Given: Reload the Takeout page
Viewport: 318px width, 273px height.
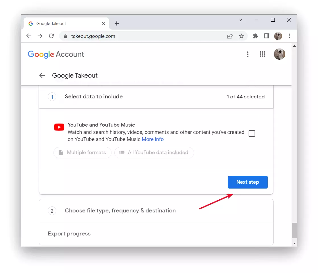Looking at the screenshot, I should [x=51, y=36].
